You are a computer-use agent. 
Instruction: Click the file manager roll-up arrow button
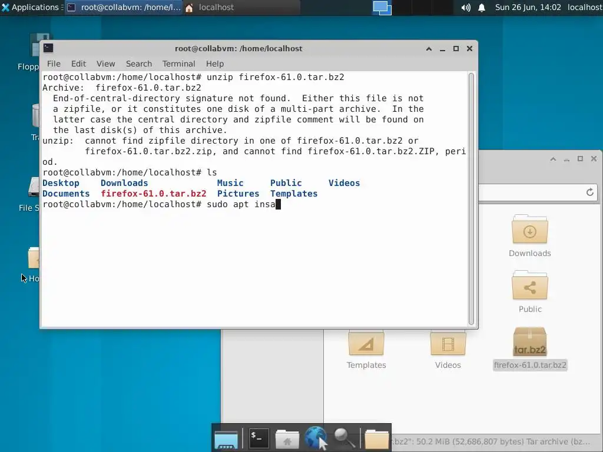(553, 159)
